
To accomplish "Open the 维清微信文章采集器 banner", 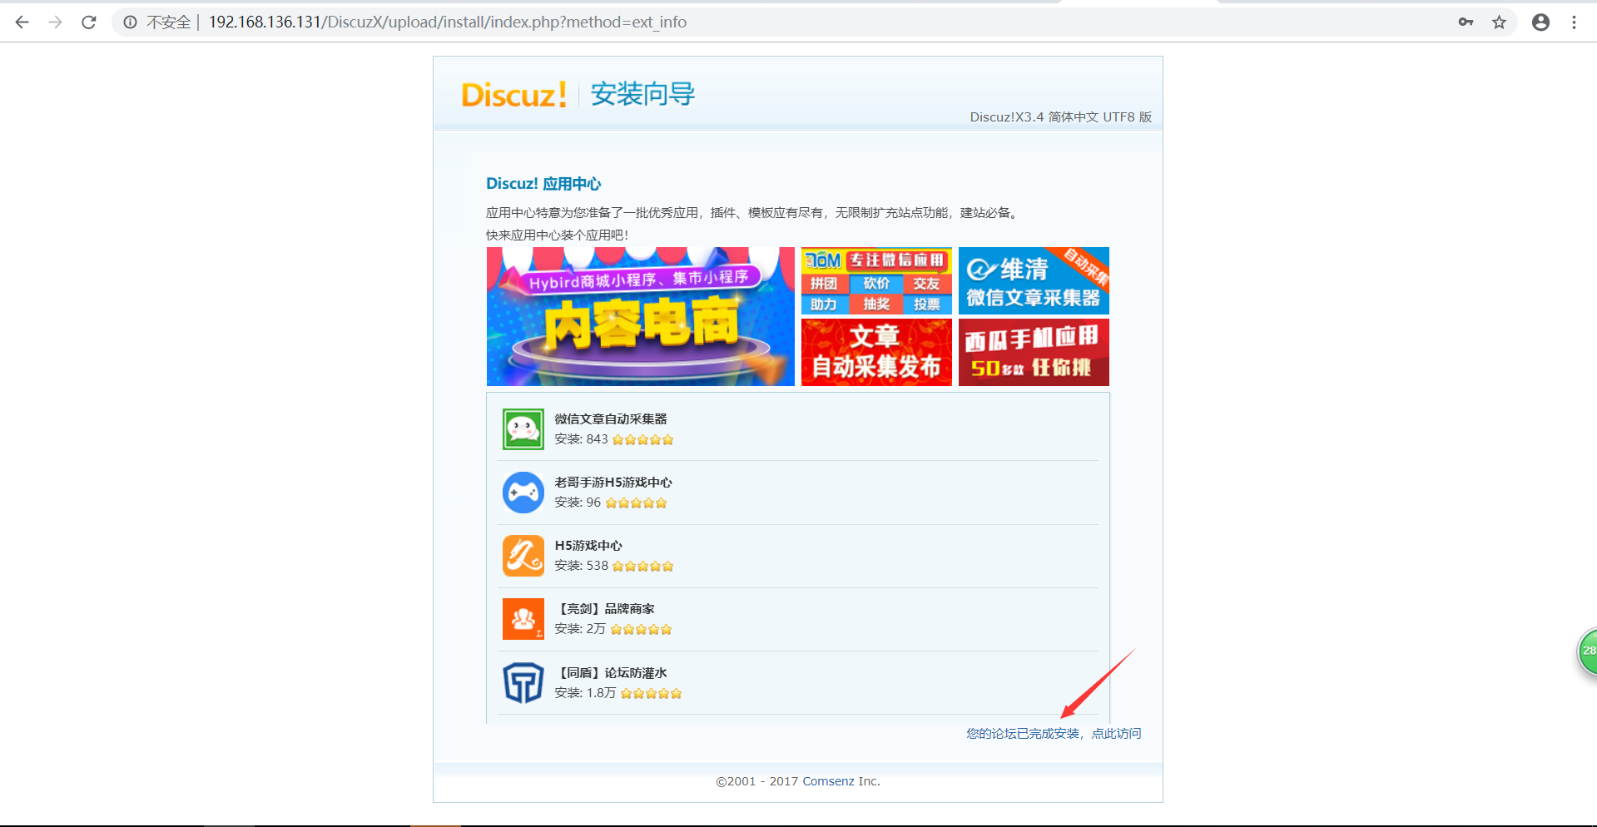I will pyautogui.click(x=1034, y=280).
